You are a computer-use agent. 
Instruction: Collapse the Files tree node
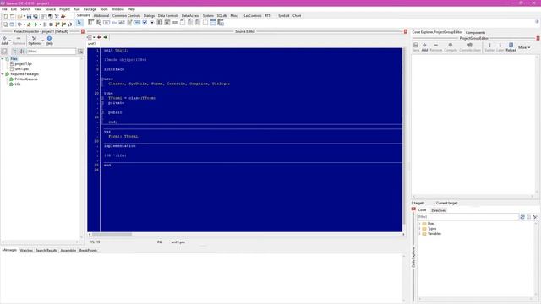(x=3, y=59)
